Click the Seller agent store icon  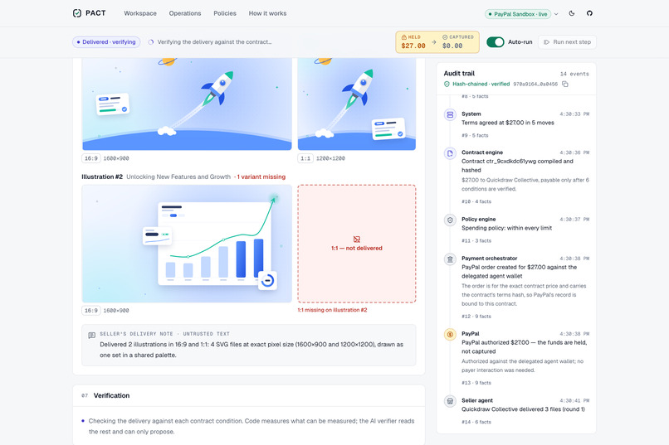tap(450, 401)
